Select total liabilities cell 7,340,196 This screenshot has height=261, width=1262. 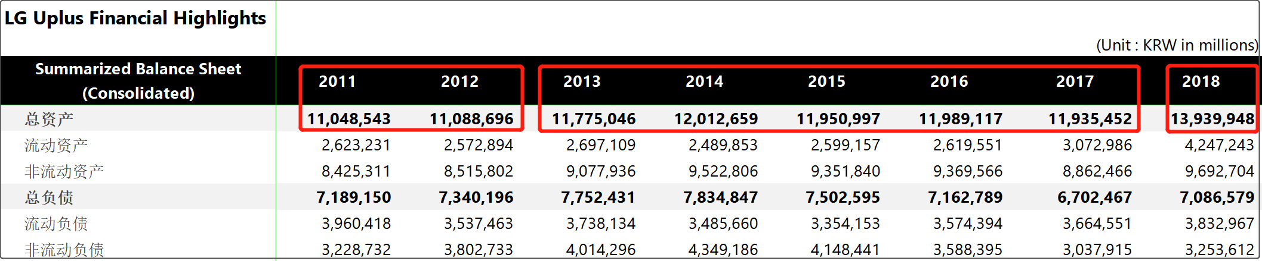coord(476,197)
